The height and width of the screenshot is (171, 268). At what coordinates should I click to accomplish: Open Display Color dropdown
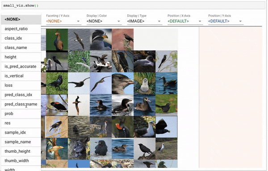(x=104, y=21)
